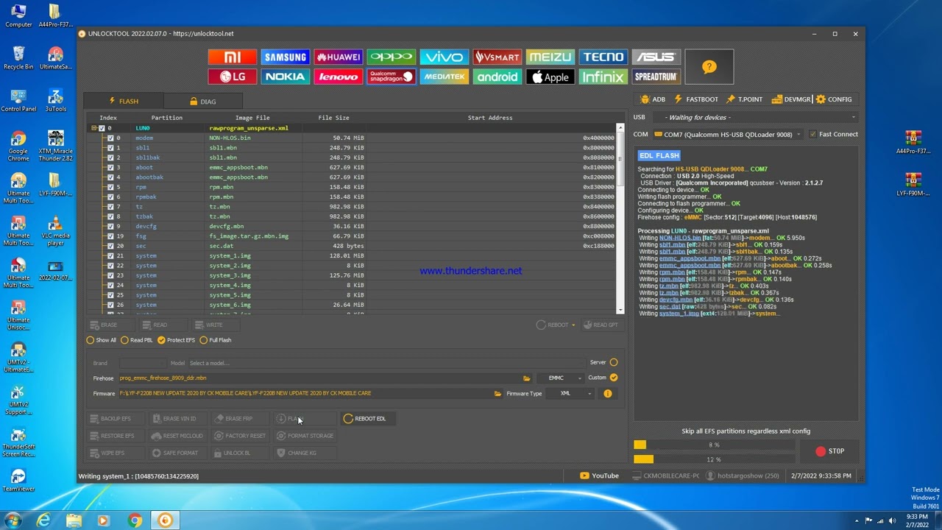Open DEVMGR device manager
The height and width of the screenshot is (530, 942).
(791, 99)
